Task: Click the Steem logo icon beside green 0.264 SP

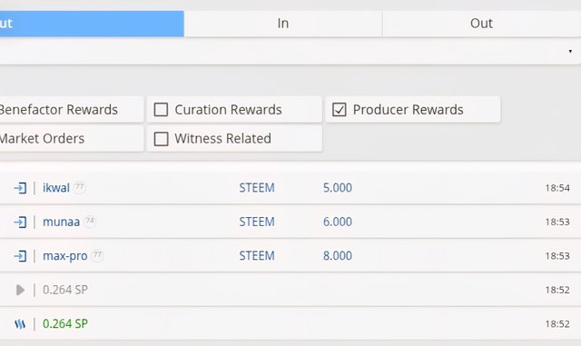Action: (20, 324)
